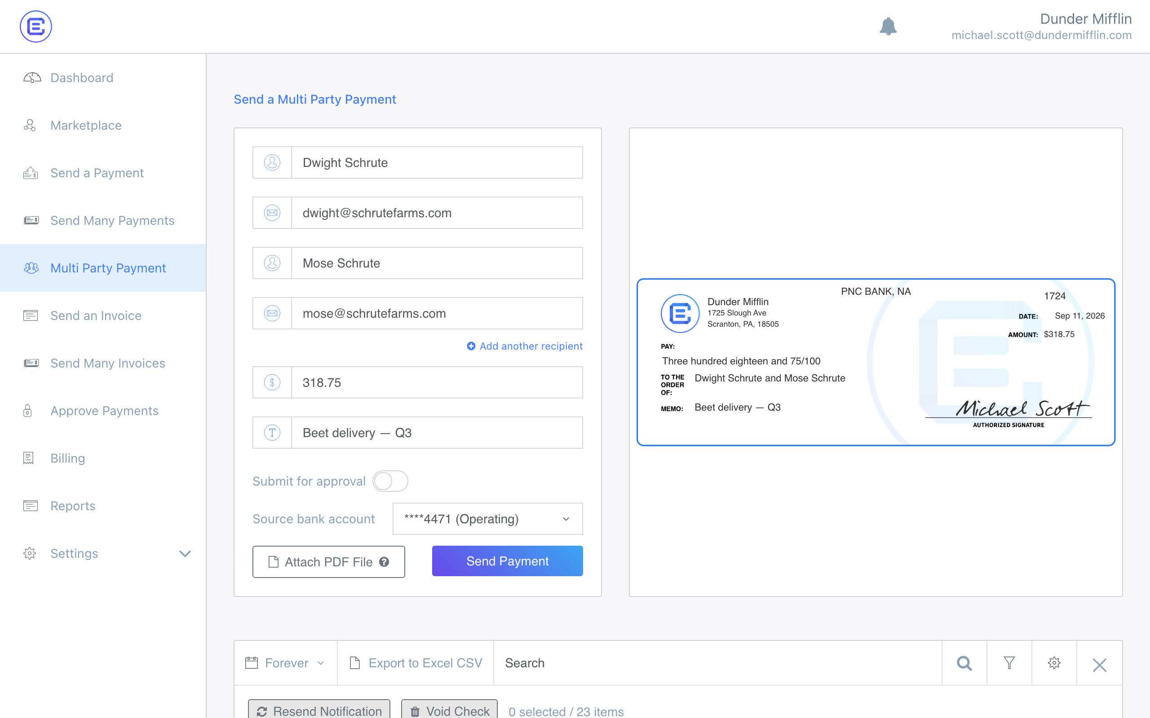1150x718 pixels.
Task: Open the Forever date range dropdown
Action: click(285, 663)
